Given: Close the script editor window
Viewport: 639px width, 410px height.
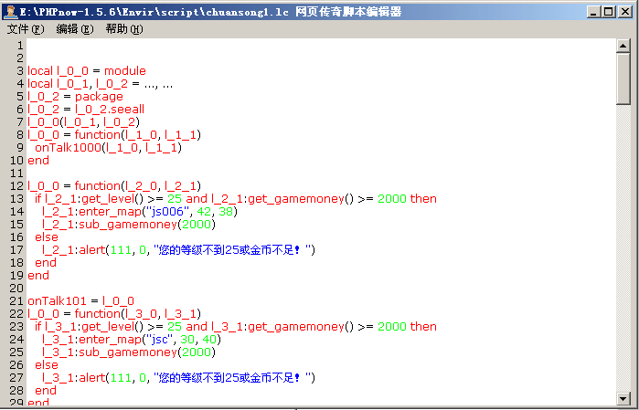Looking at the screenshot, I should click(x=625, y=12).
